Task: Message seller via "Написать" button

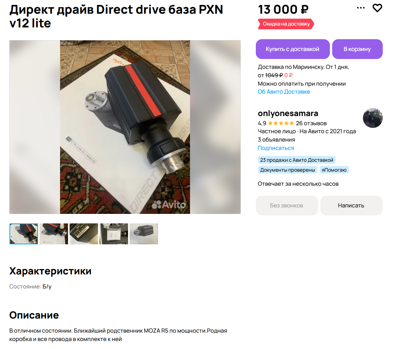Action: pos(351,205)
